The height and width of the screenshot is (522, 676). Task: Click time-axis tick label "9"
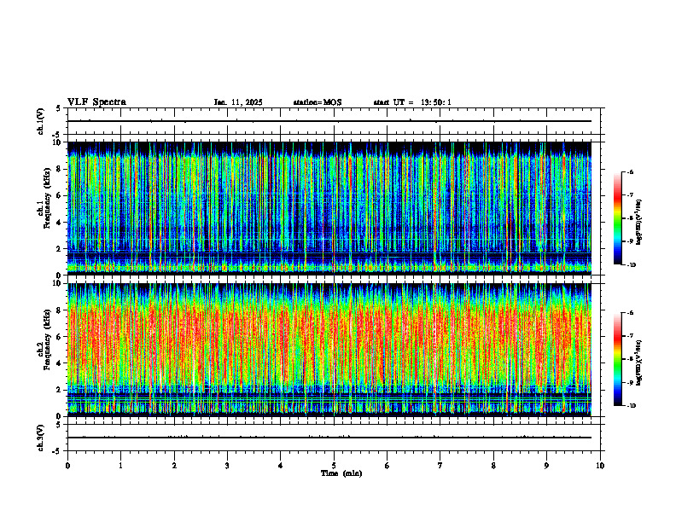click(546, 466)
